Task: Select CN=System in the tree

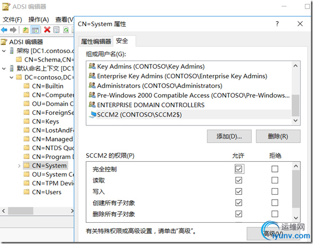Action: pos(49,165)
